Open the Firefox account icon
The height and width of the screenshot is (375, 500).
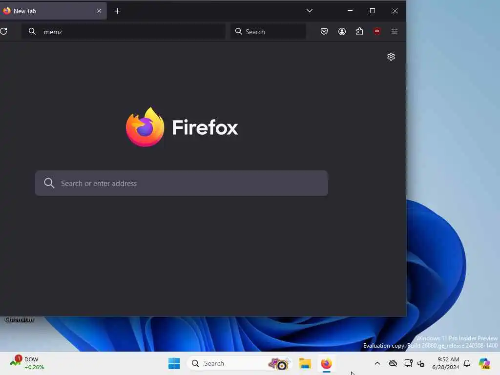tap(342, 31)
